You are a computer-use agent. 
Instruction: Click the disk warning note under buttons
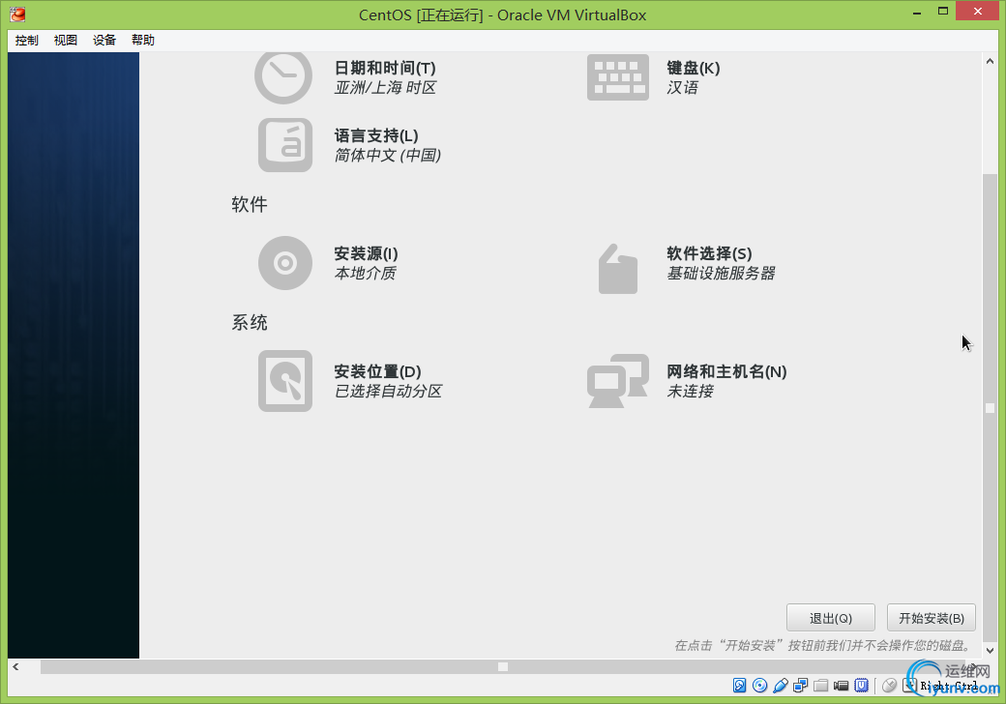coord(824,646)
